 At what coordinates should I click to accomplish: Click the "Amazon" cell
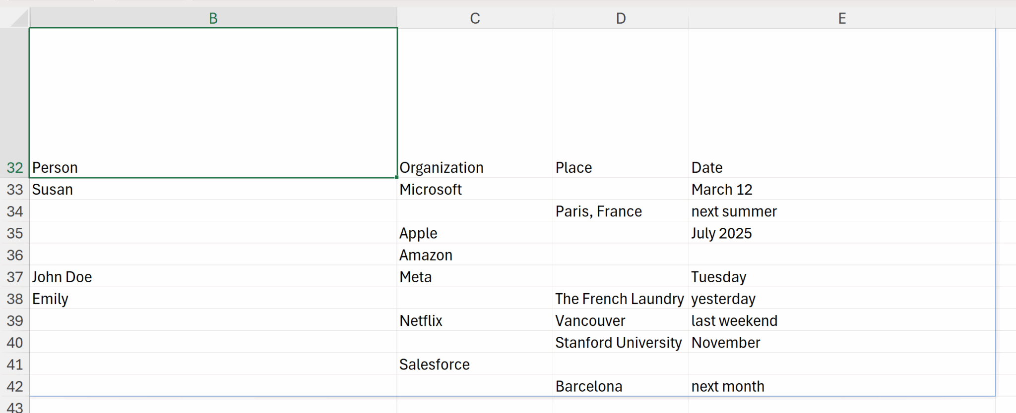(x=475, y=254)
